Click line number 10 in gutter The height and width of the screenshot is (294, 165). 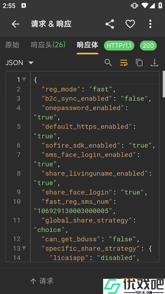[16, 202]
